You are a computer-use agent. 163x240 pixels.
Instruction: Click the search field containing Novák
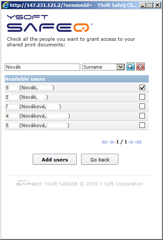pos(42,67)
